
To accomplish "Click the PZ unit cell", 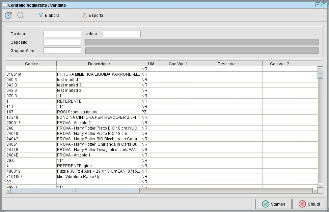I will tap(151, 112).
